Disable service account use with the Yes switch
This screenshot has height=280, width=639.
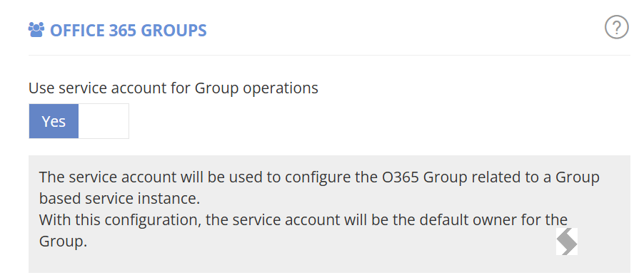click(79, 121)
